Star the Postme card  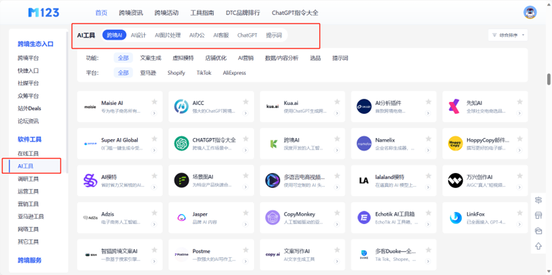(246, 250)
